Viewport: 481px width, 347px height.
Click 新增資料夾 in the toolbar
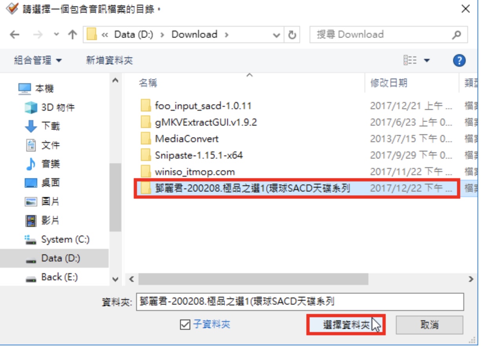[x=109, y=60]
